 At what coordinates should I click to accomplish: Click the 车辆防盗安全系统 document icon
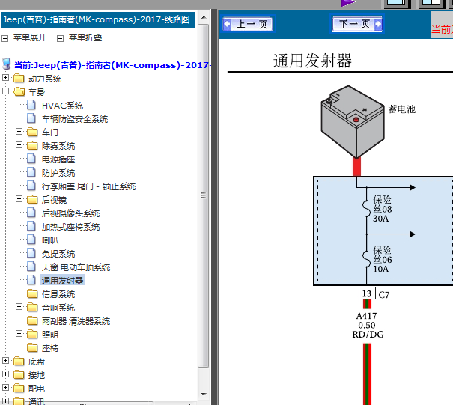click(x=31, y=118)
